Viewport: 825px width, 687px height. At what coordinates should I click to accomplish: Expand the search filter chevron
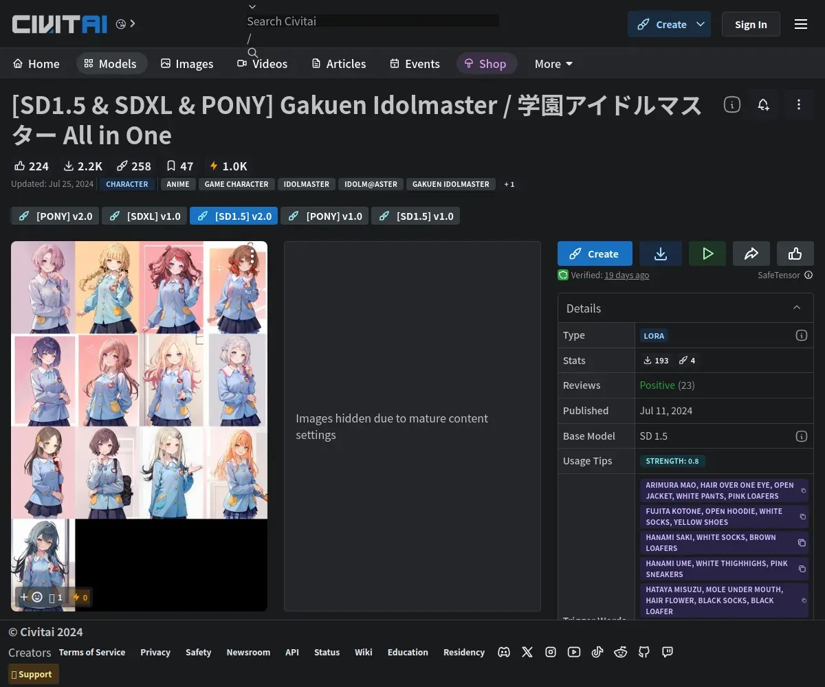252,7
